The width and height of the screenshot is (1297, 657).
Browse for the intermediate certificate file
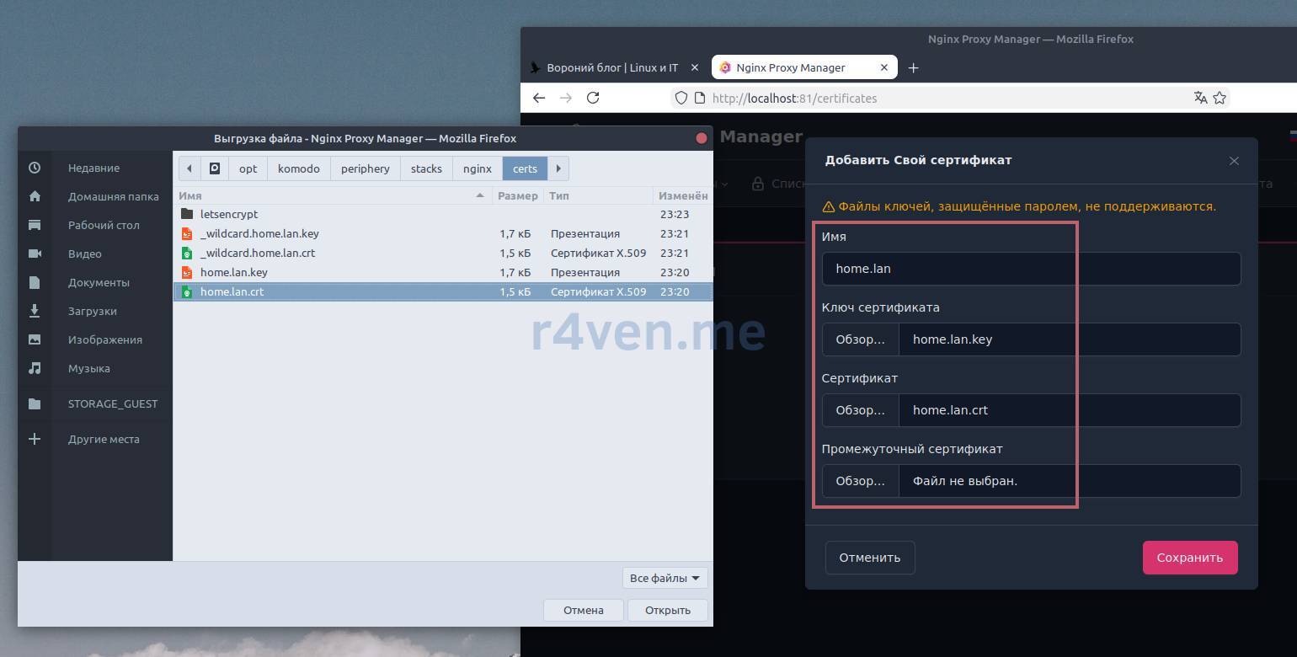pyautogui.click(x=860, y=481)
